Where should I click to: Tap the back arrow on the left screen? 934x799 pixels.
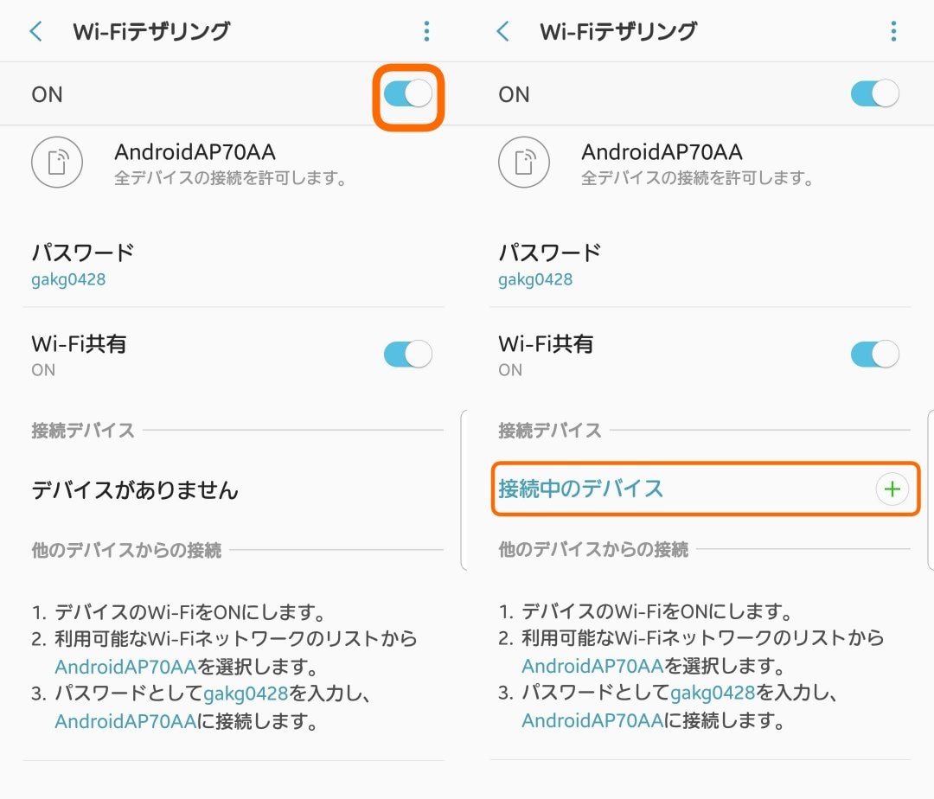36,32
